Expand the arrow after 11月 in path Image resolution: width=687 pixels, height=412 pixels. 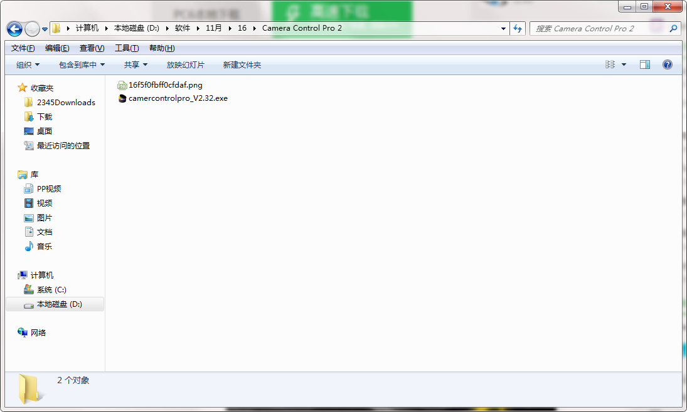click(230, 28)
